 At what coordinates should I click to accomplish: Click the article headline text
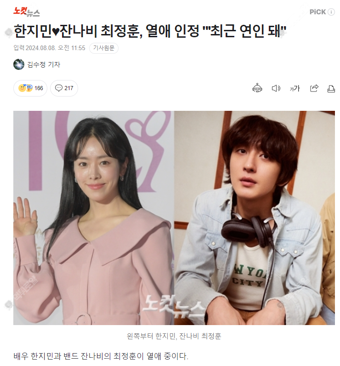coord(150,31)
